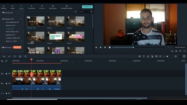
Task: Add a marker with the shield marker icon
Action: pos(144,56)
